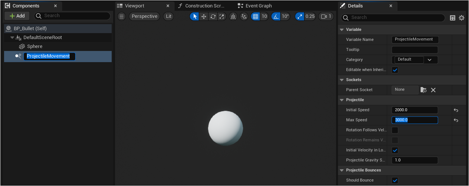
Task: Click the property matrix table icon
Action: point(453,18)
